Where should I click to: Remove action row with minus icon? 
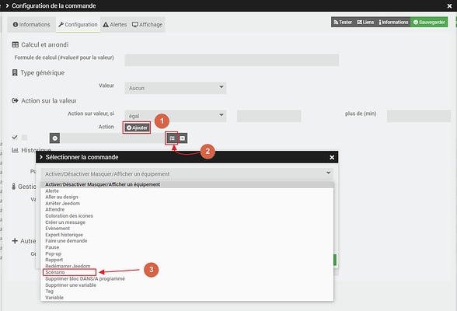[54, 138]
